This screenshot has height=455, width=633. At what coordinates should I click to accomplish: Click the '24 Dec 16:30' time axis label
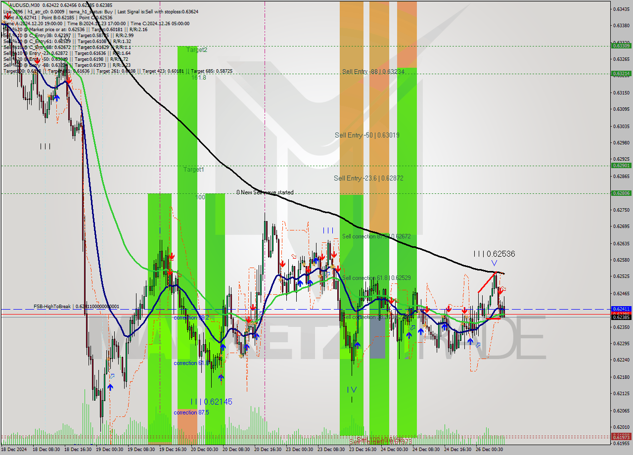[x=457, y=450]
